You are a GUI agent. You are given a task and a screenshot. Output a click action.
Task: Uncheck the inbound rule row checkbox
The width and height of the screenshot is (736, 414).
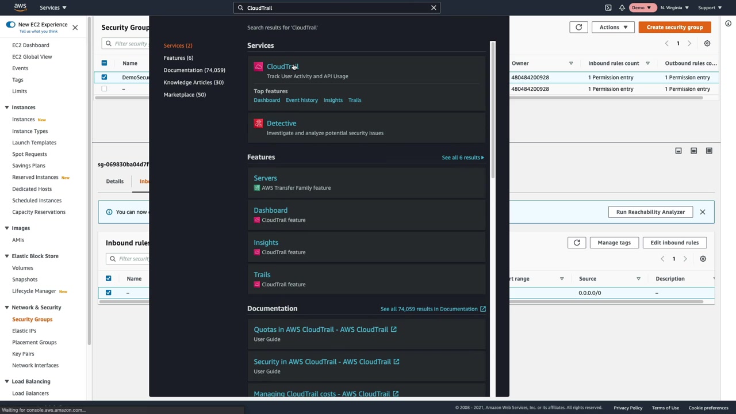point(108,293)
